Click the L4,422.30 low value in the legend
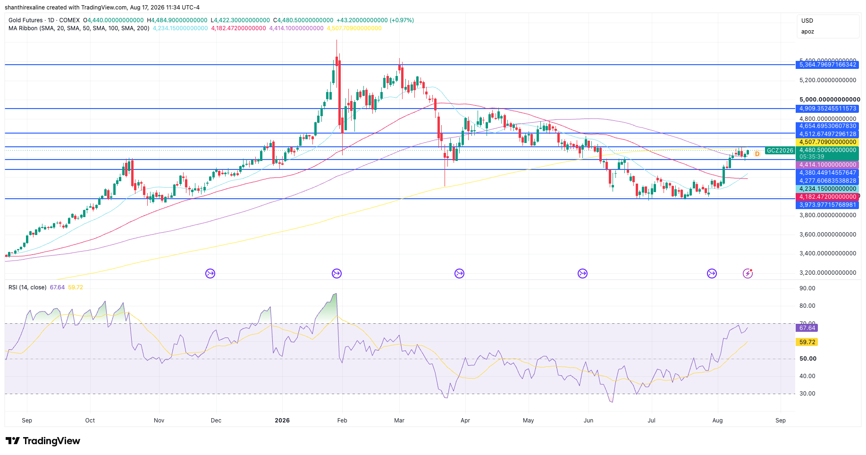 240,20
